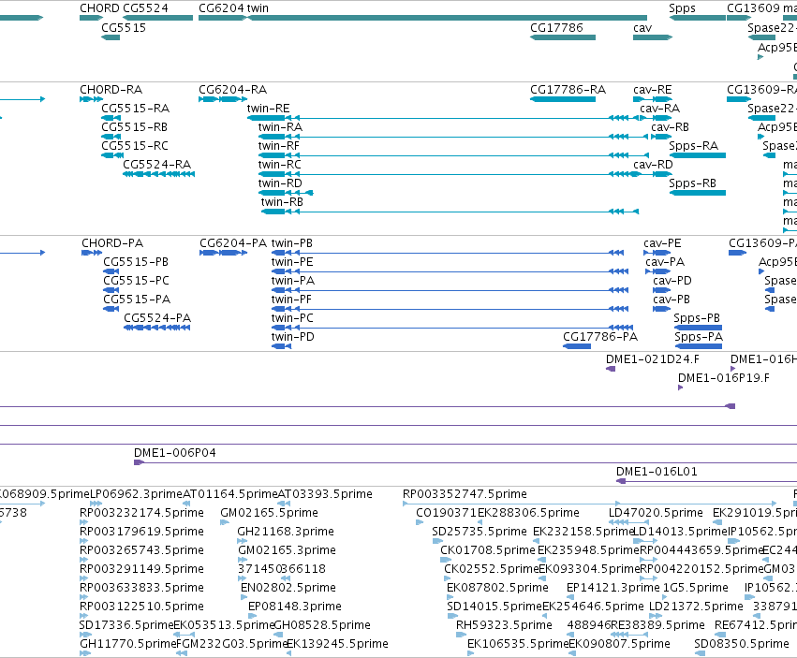The height and width of the screenshot is (658, 797).
Task: Select the twin-RC transcript label
Action: point(280,165)
